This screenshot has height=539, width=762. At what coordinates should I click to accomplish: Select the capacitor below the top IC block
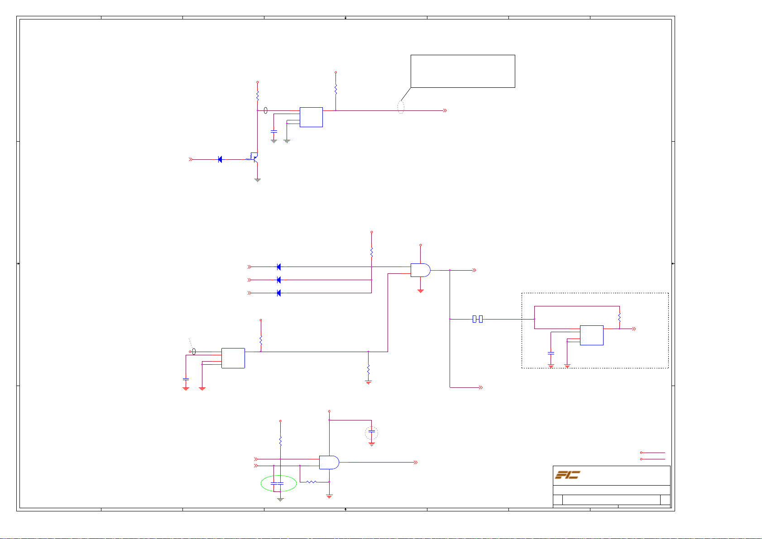tap(273, 131)
